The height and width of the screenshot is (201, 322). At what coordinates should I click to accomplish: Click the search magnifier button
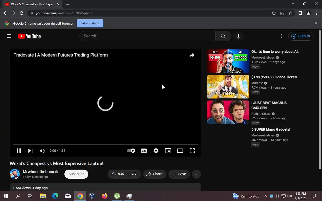[x=223, y=36]
